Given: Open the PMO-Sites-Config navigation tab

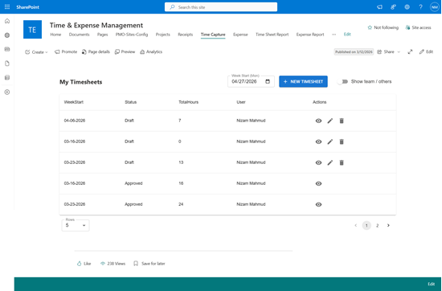Looking at the screenshot, I should 132,35.
